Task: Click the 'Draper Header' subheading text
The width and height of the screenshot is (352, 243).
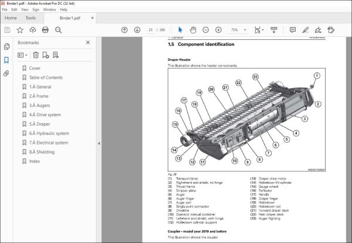Action: 179,60
